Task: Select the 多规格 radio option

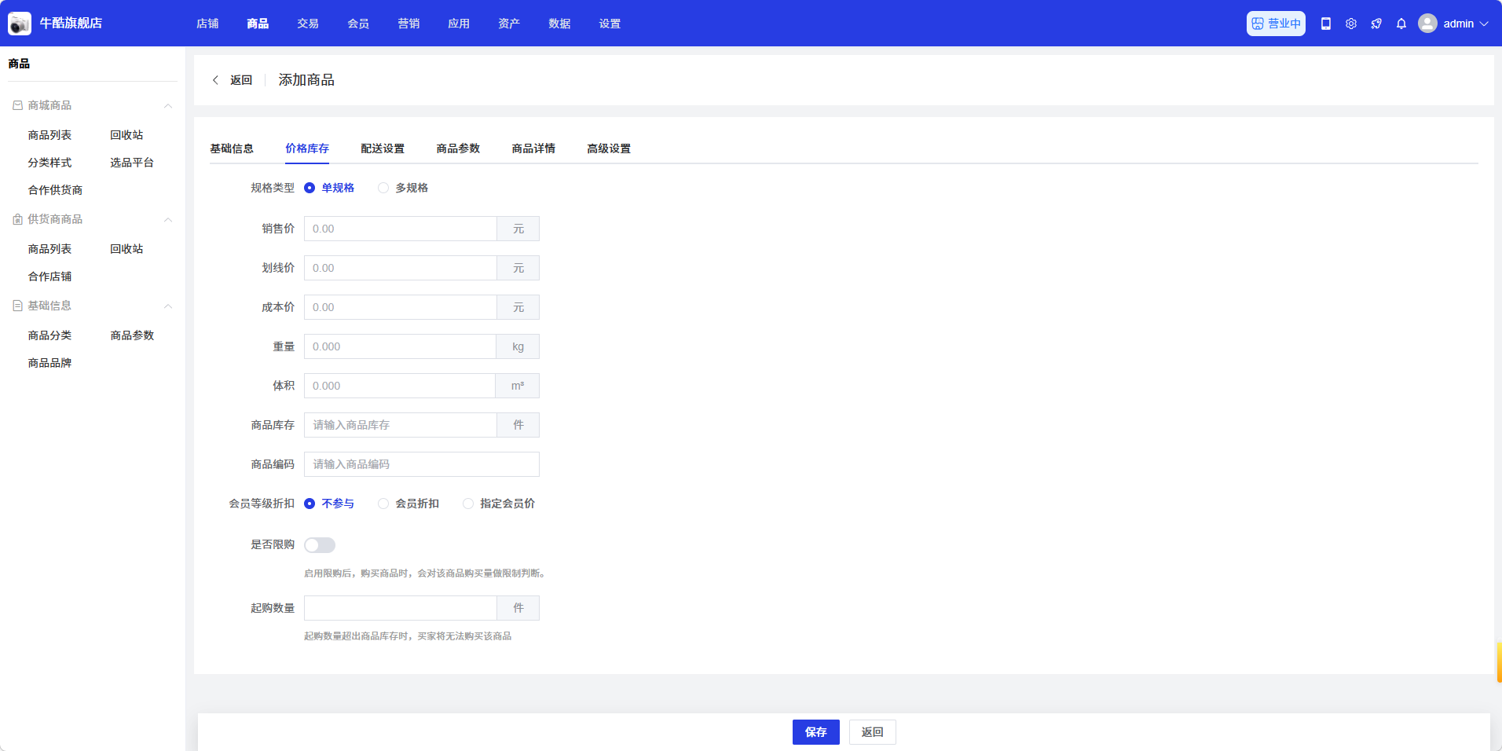Action: [x=383, y=188]
